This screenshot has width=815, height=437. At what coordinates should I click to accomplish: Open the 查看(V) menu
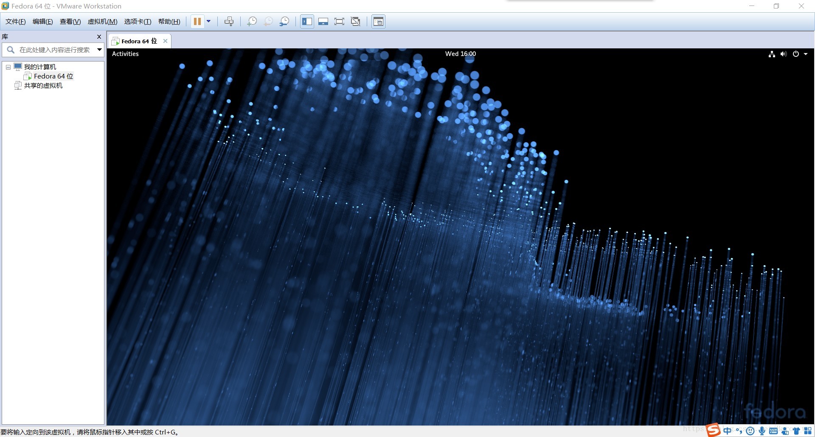coord(70,22)
